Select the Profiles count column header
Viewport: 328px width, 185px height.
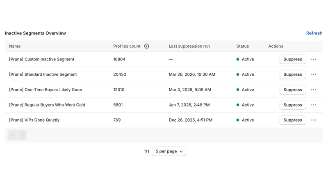click(127, 46)
